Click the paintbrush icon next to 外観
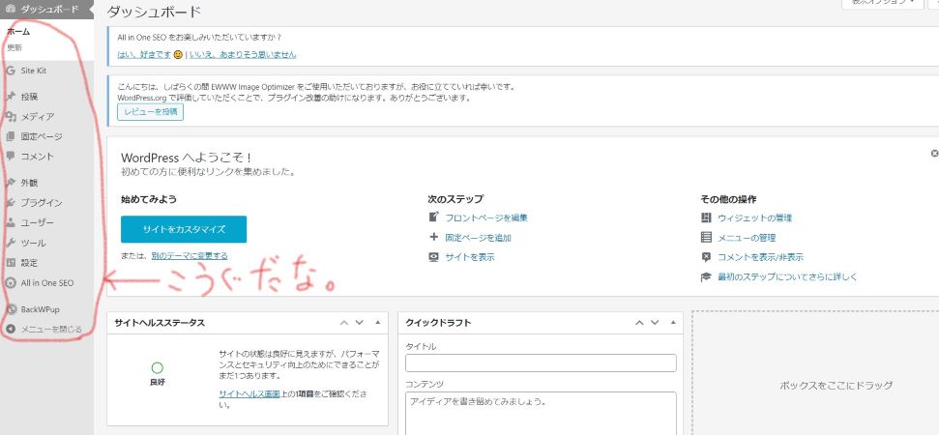 pos(11,183)
